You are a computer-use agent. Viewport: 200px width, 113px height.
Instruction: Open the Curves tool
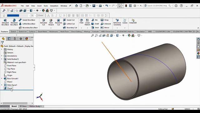click(125, 21)
